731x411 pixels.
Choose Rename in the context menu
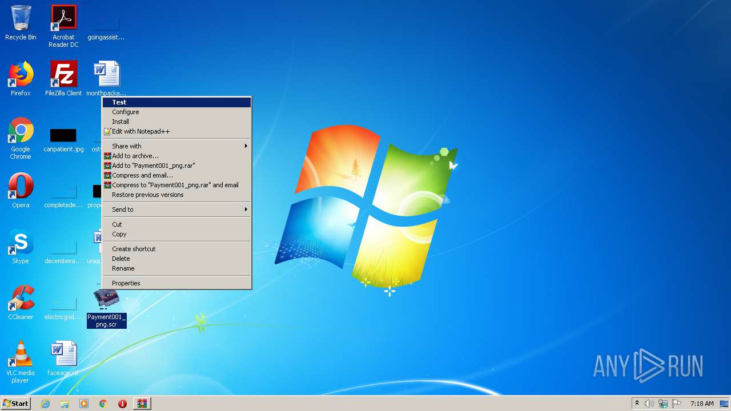[x=177, y=268]
